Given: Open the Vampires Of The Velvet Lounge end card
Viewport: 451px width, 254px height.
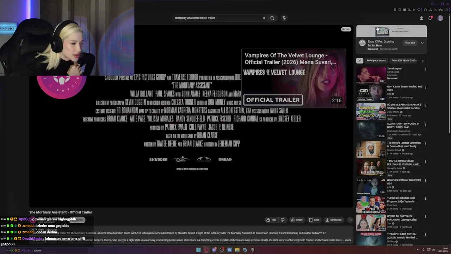Looking at the screenshot, I should click(294, 78).
